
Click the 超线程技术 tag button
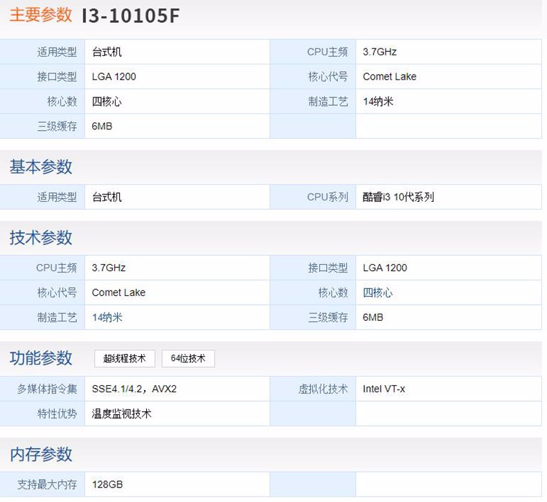coord(125,358)
